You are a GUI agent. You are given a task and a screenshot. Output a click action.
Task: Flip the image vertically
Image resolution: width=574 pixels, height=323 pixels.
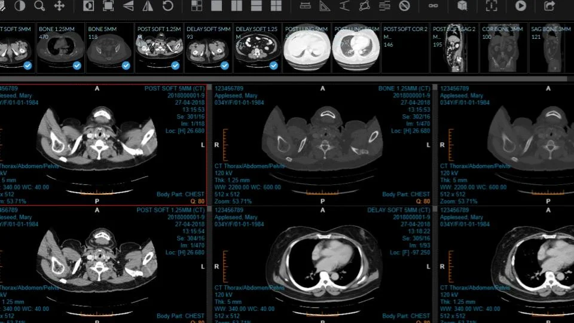point(128,5)
